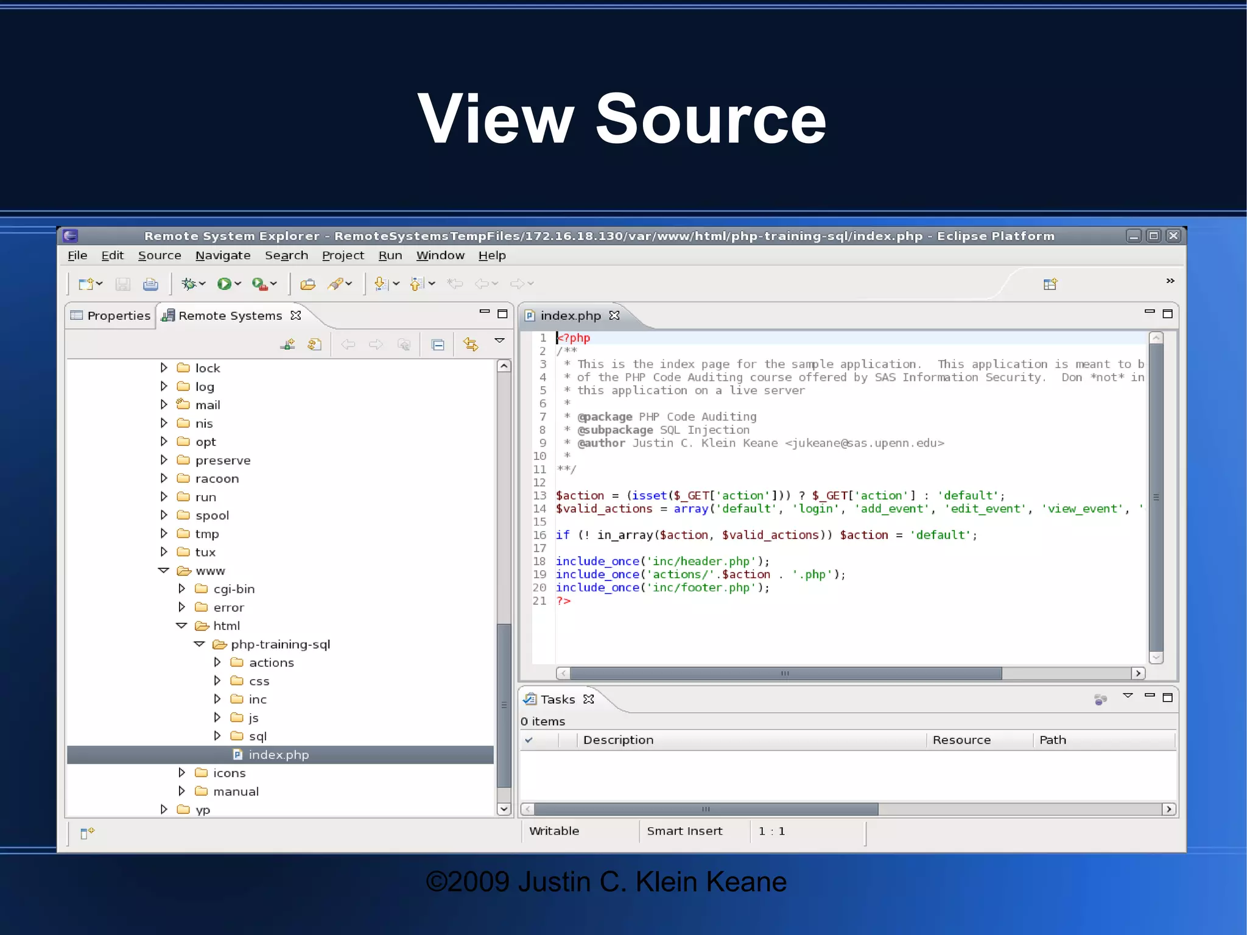Image resolution: width=1247 pixels, height=935 pixels.
Task: Open the New wizard dropdown arrow
Action: coord(99,284)
